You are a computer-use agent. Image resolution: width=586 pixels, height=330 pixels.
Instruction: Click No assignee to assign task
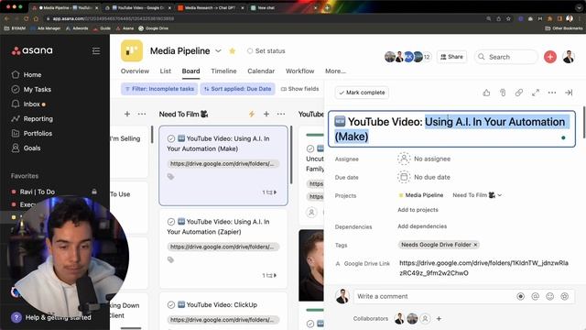424,159
